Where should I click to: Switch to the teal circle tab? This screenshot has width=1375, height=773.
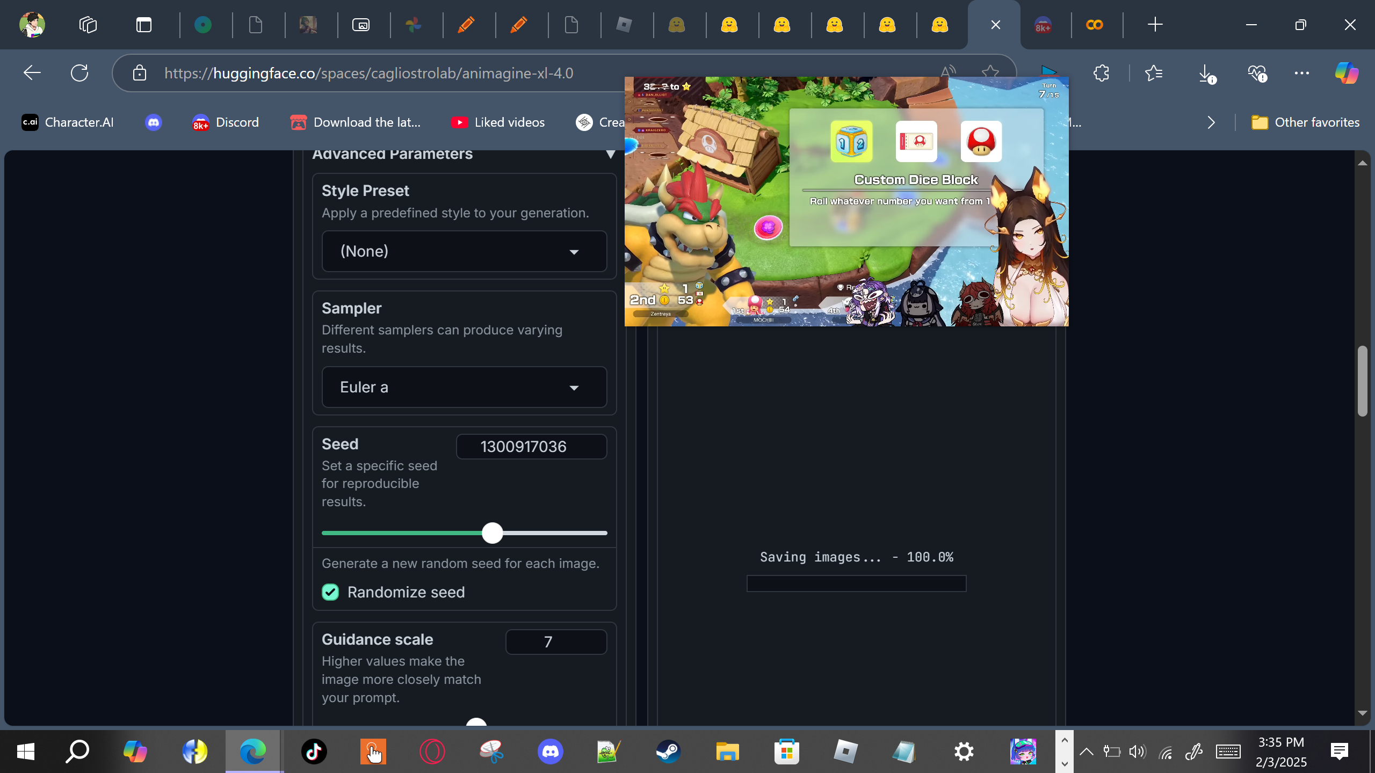(203, 25)
